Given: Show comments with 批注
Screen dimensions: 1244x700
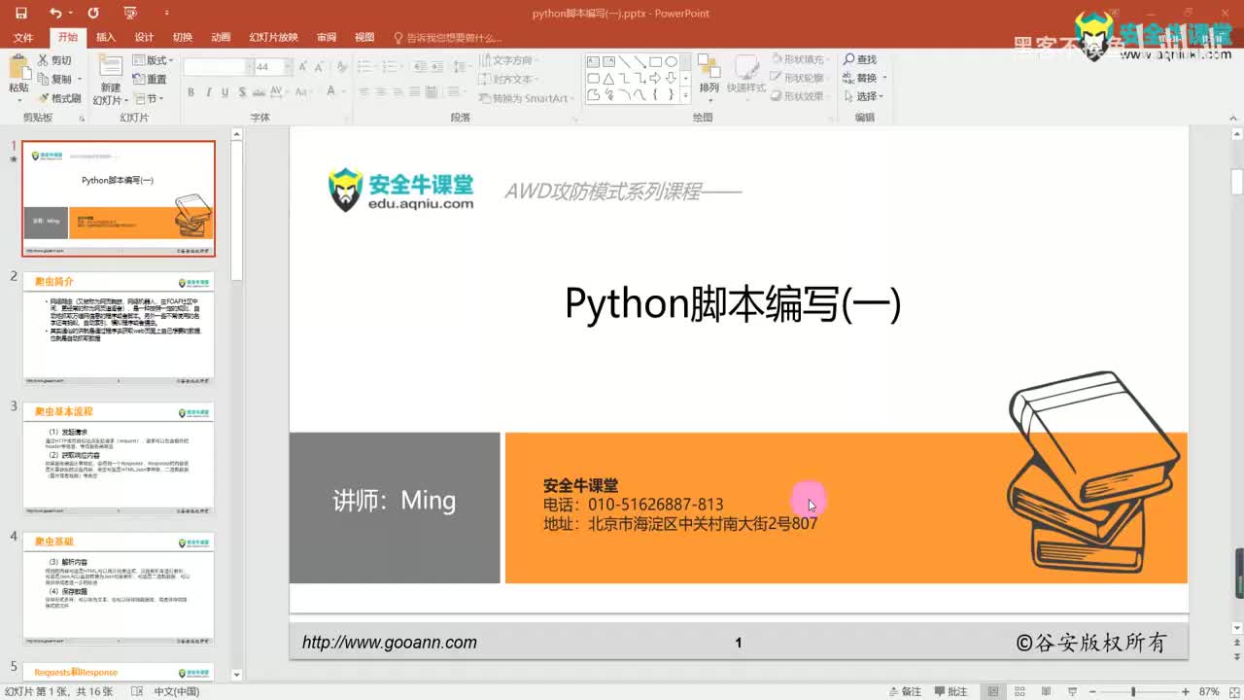Looking at the screenshot, I should click(x=950, y=691).
